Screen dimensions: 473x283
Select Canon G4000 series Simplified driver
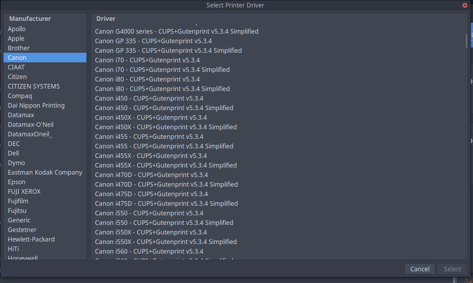[x=176, y=32]
